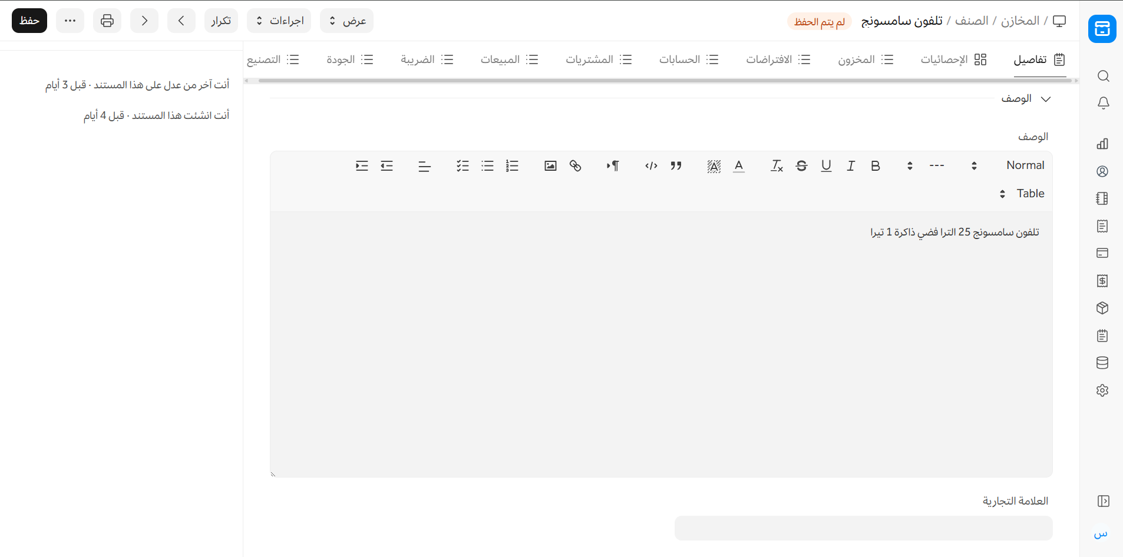Open notifications bell in sidebar

[x=1103, y=103]
